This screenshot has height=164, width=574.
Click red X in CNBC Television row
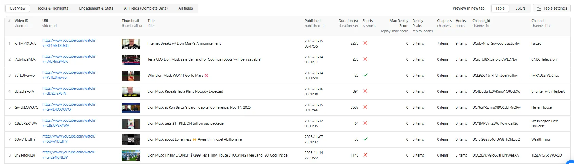pyautogui.click(x=365, y=59)
